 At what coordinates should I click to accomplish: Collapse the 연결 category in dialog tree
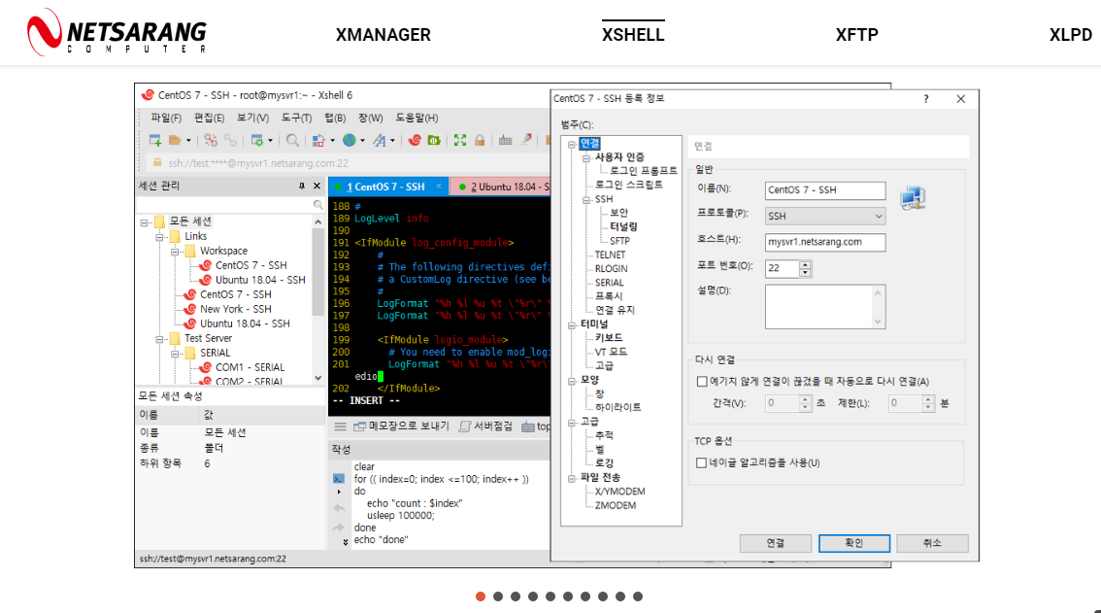pyautogui.click(x=572, y=145)
